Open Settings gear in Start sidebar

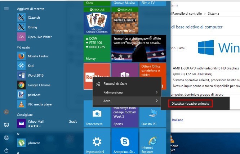click(x=6, y=138)
